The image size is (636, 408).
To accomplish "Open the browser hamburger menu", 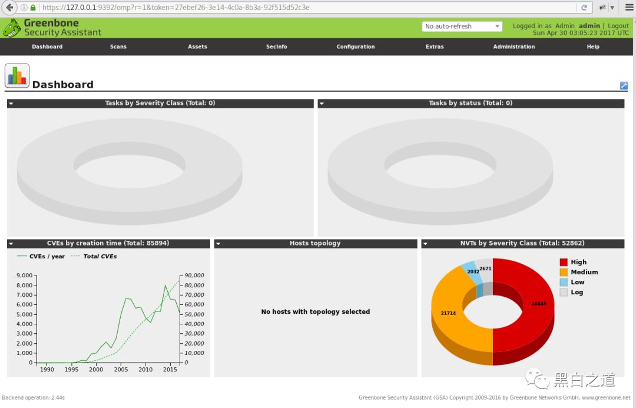I will tap(629, 7).
